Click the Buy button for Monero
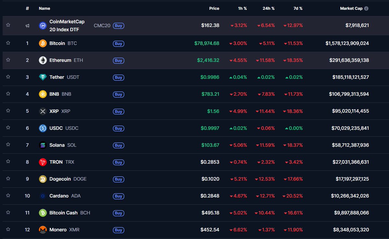The height and width of the screenshot is (239, 389). pyautogui.click(x=119, y=230)
